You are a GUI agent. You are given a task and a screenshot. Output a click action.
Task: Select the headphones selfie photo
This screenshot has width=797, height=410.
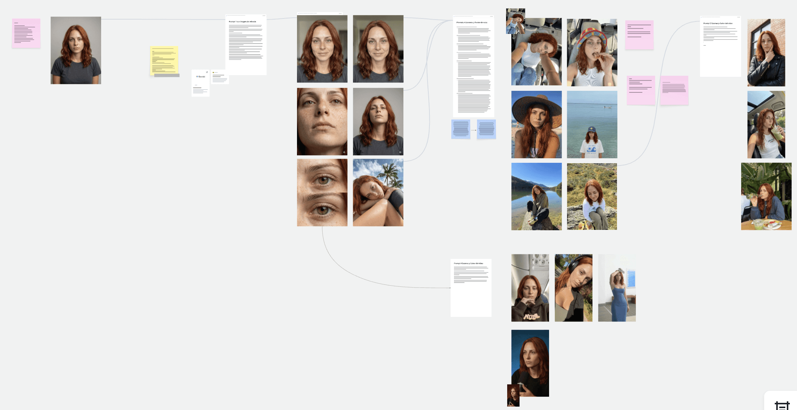click(573, 288)
